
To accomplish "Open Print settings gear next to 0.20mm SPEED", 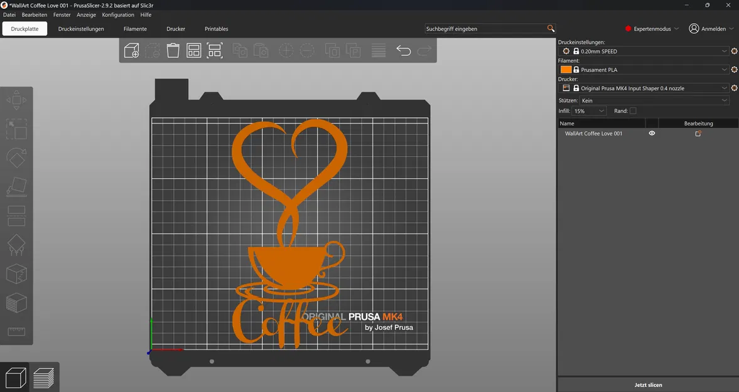I will coord(733,51).
